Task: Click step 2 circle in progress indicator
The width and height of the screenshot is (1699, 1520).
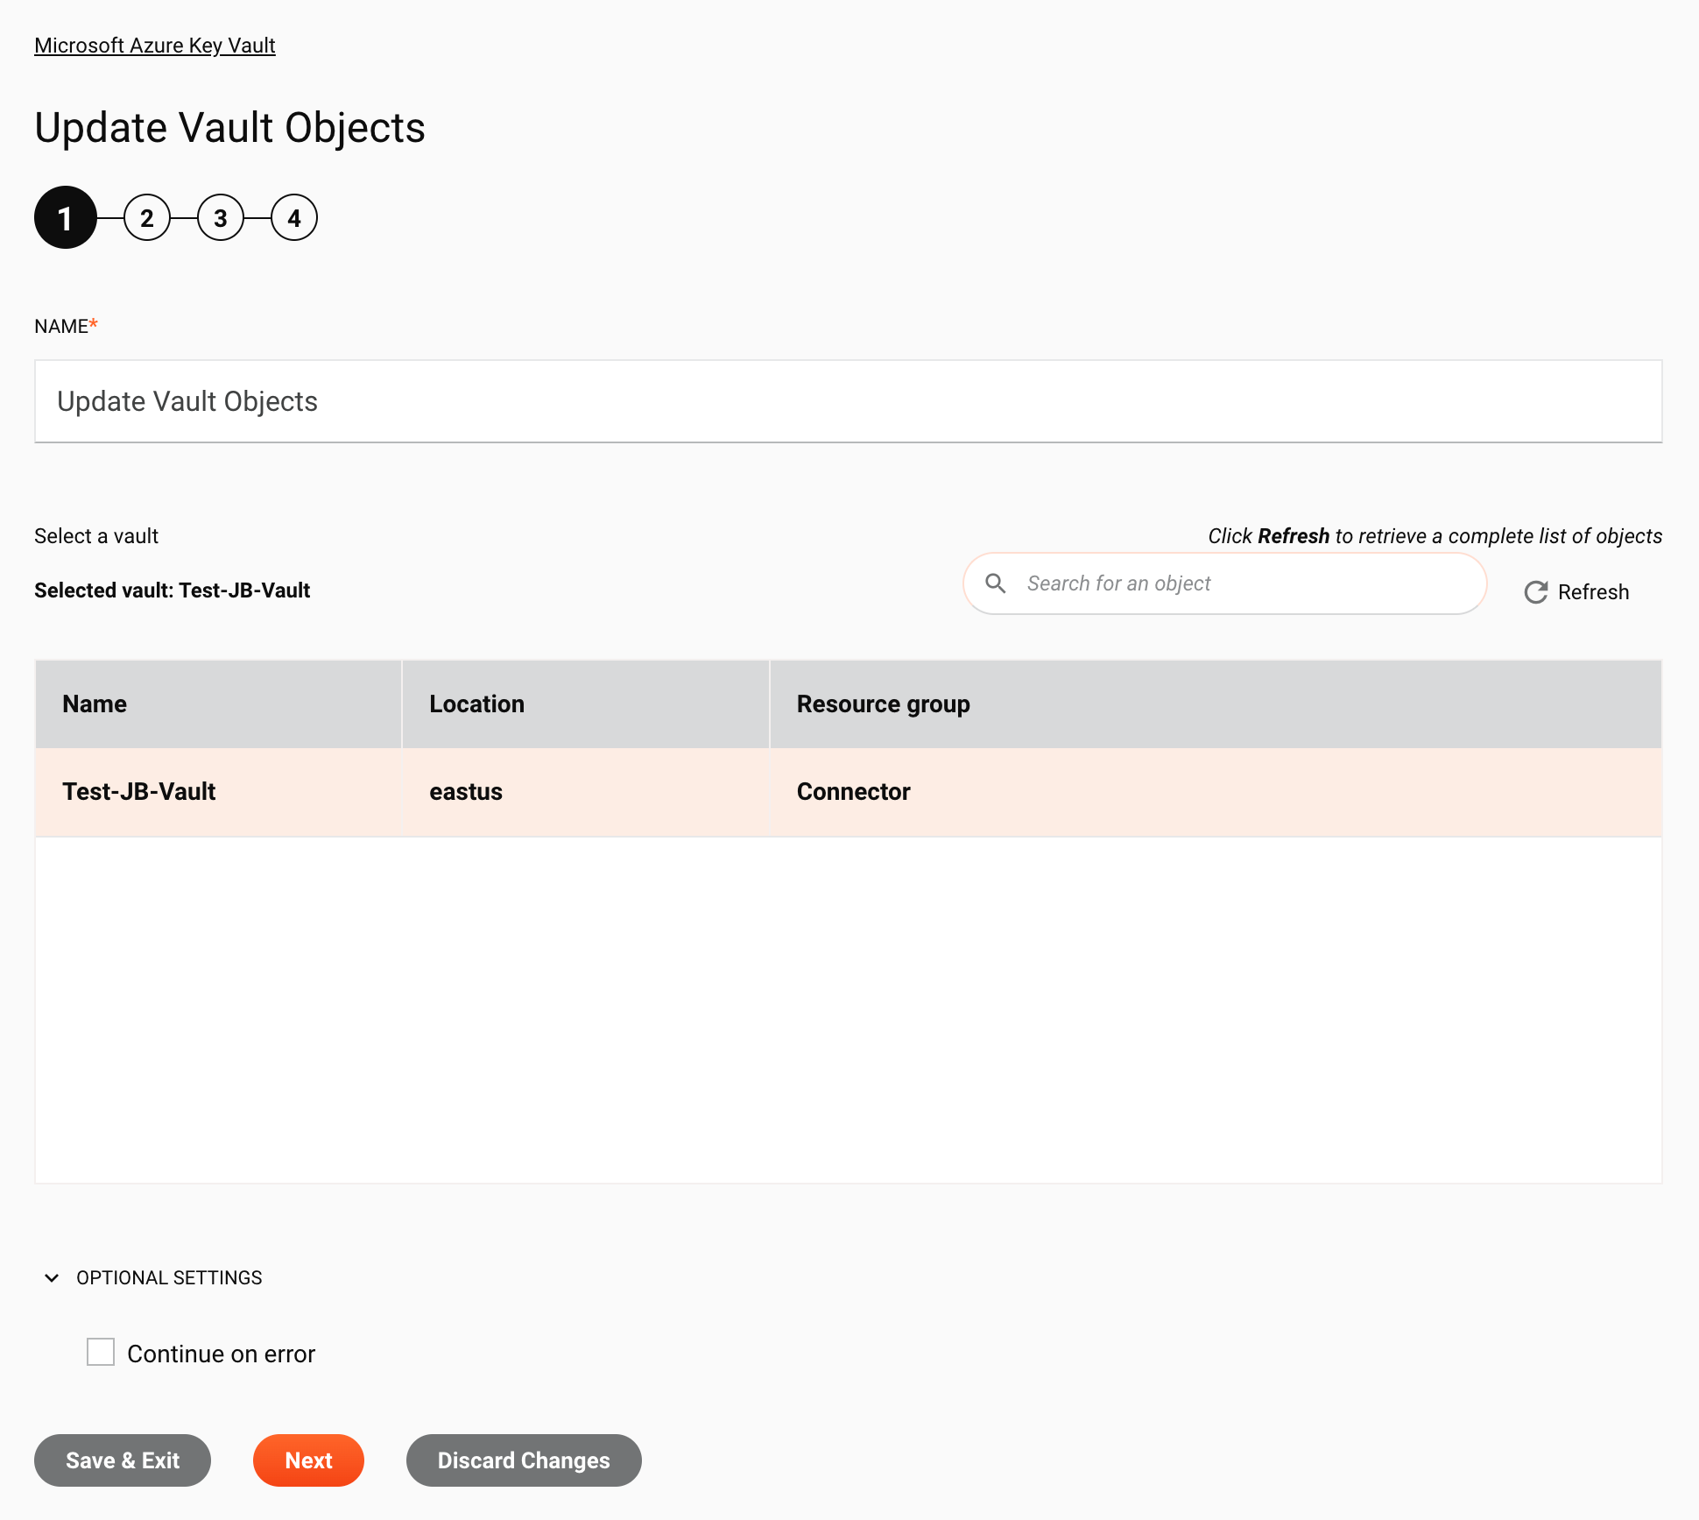Action: [145, 217]
